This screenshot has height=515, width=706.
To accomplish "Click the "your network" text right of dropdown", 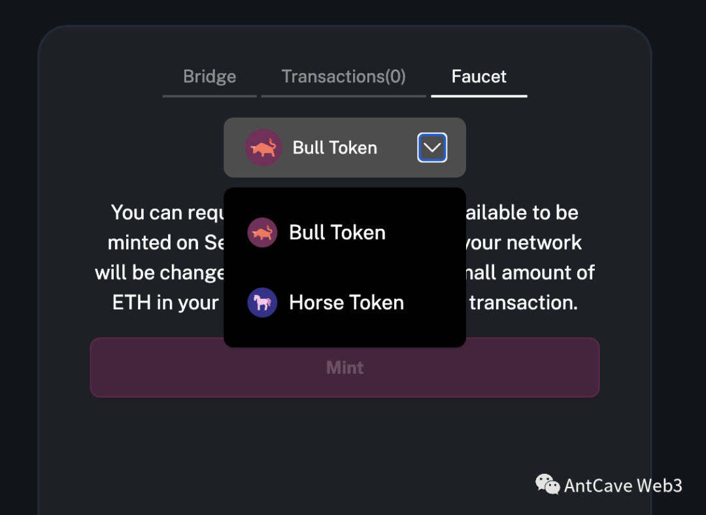I will pos(523,242).
